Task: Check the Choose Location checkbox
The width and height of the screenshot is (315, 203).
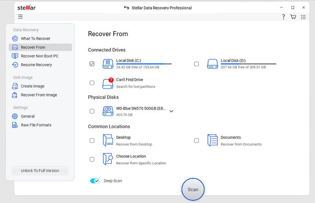Action: click(x=92, y=159)
